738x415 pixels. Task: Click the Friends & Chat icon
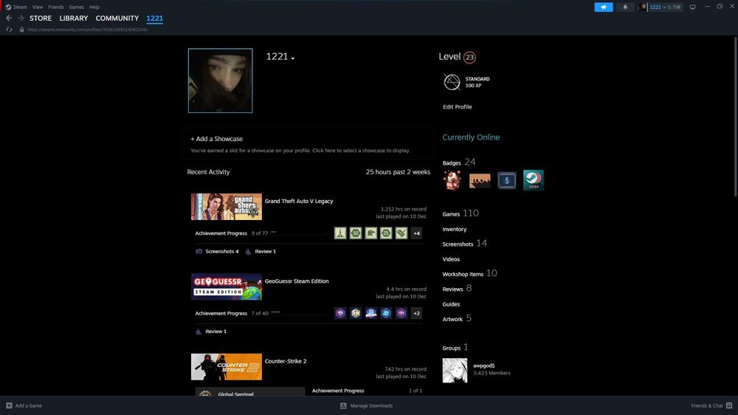729,405
